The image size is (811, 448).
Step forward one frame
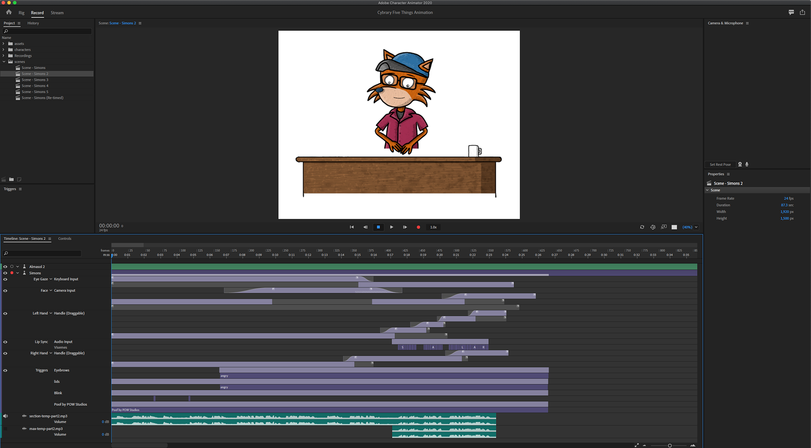[405, 227]
